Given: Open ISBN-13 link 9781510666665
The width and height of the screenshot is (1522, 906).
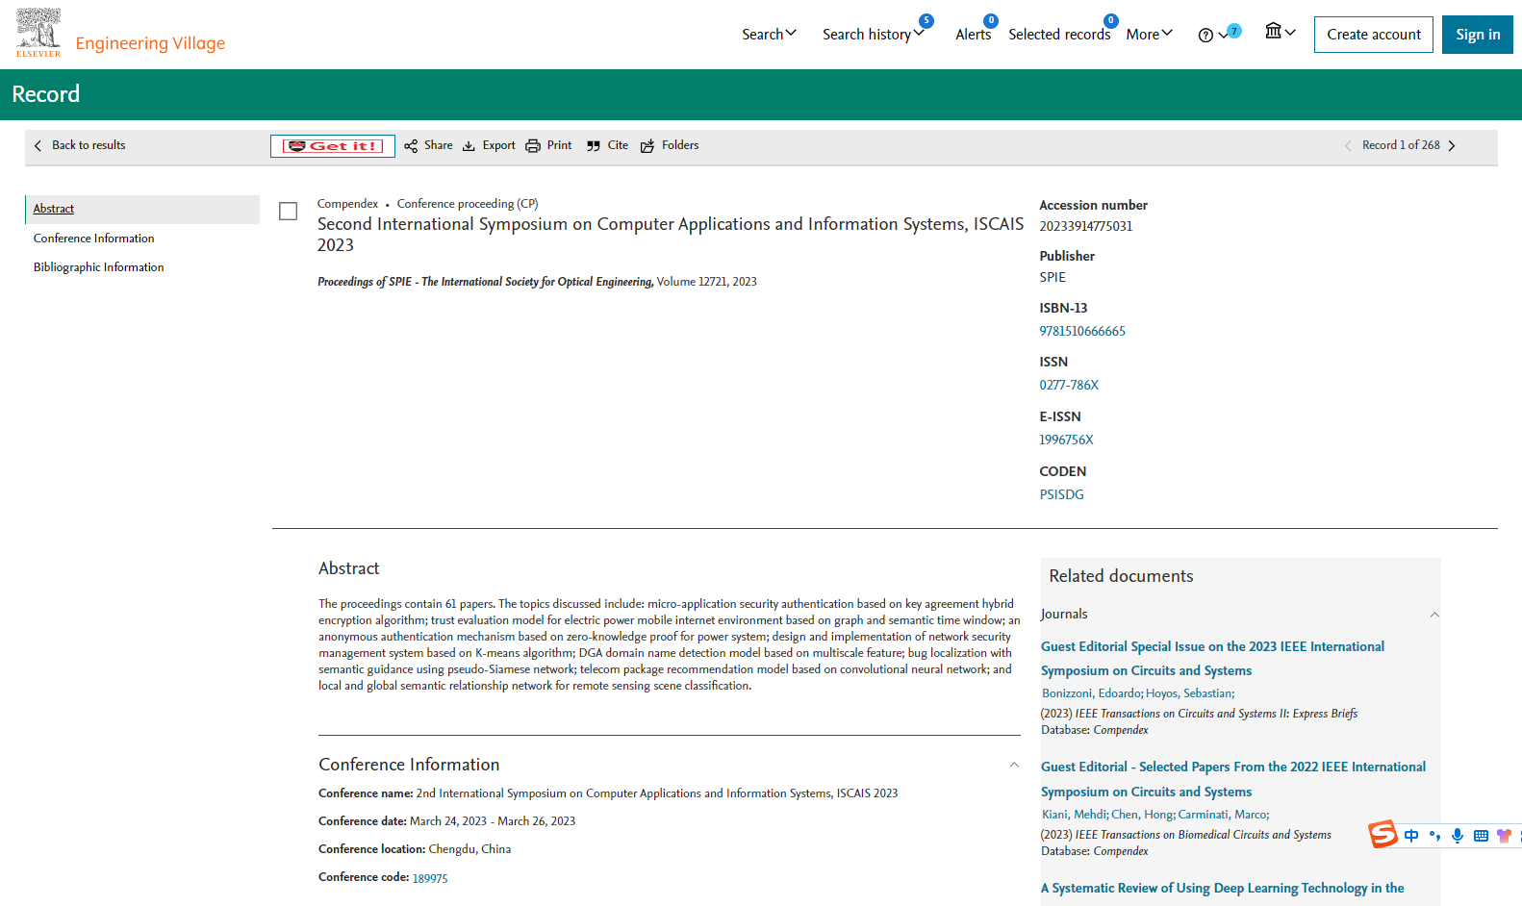Looking at the screenshot, I should click(1082, 331).
